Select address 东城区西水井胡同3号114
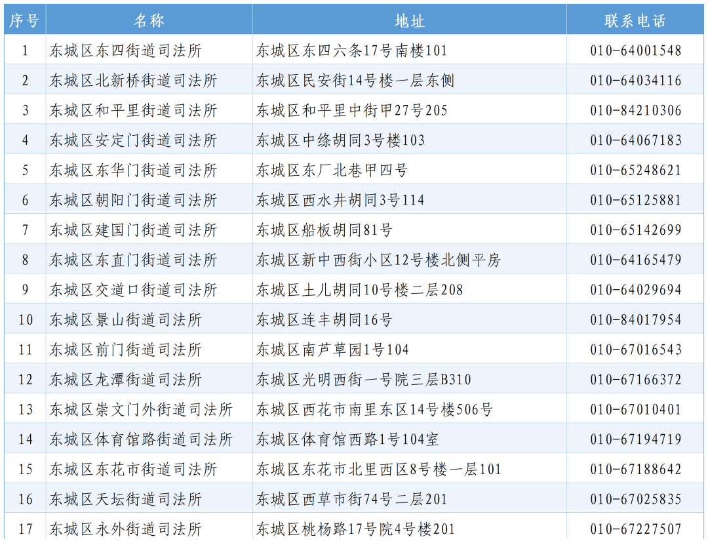This screenshot has width=708, height=543. tap(340, 200)
